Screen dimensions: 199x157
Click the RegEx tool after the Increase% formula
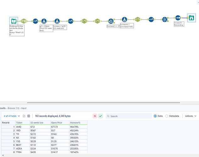138,19
